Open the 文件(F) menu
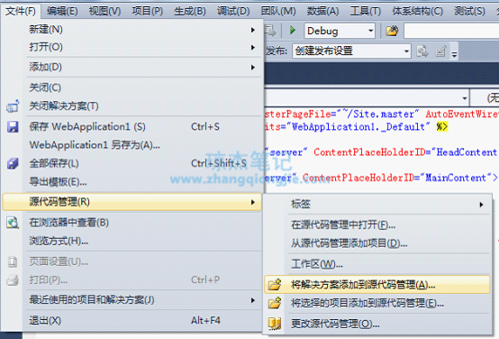Image resolution: width=499 pixels, height=339 pixels. click(21, 12)
